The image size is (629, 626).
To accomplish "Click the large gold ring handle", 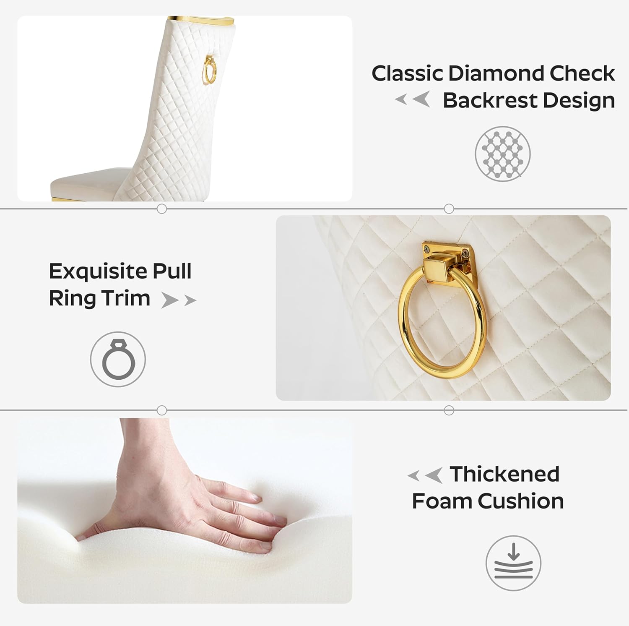I will [442, 321].
